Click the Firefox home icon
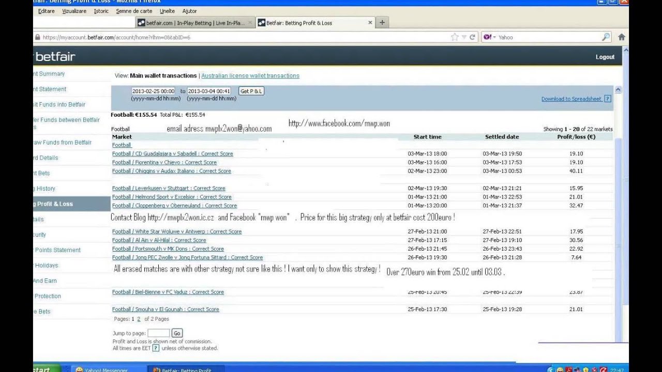662x372 pixels. [x=622, y=37]
